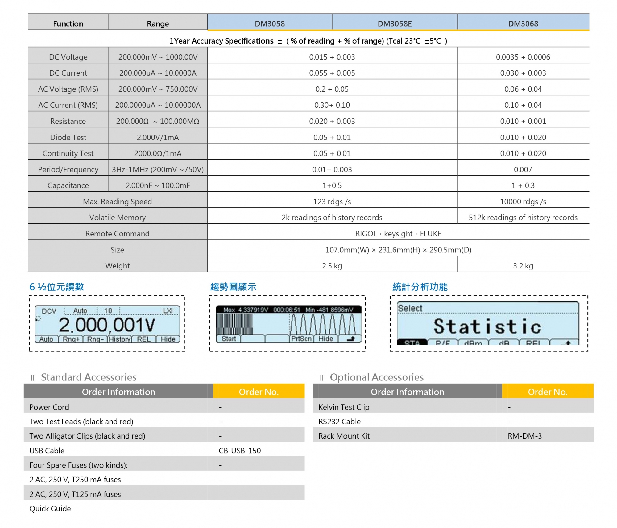Click return arrow icon on trend chart screen
Image resolution: width=617 pixels, height=528 pixels.
tap(350, 339)
